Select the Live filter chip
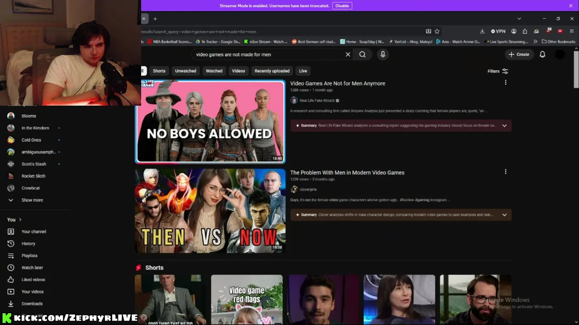This screenshot has width=579, height=325. tap(303, 71)
